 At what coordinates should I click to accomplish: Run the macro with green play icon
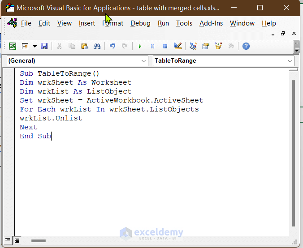tap(140, 46)
